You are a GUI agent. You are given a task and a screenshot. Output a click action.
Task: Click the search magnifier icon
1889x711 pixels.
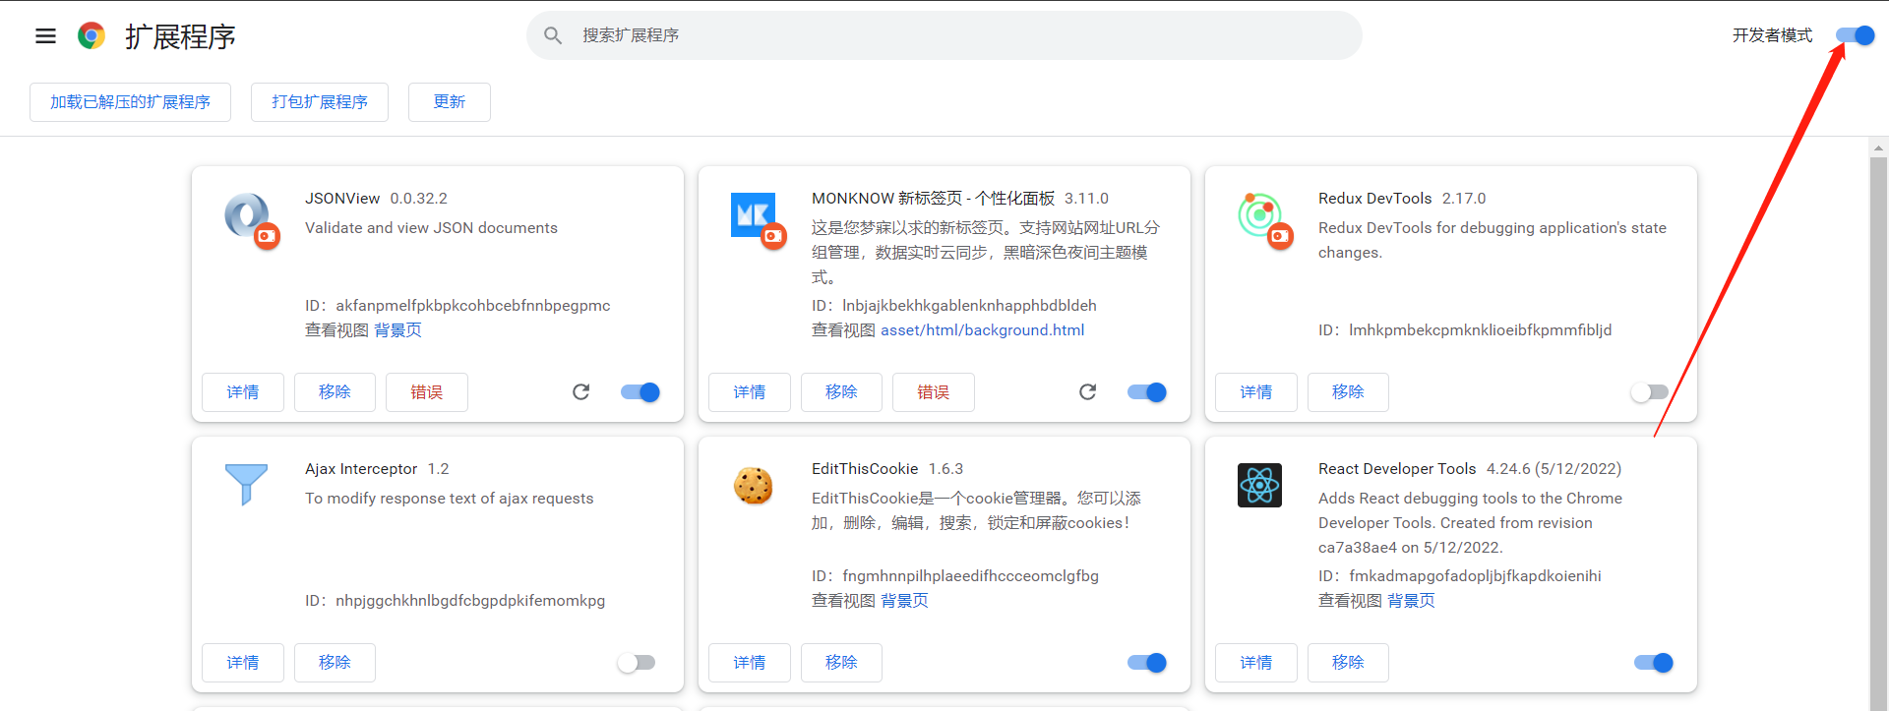point(553,35)
